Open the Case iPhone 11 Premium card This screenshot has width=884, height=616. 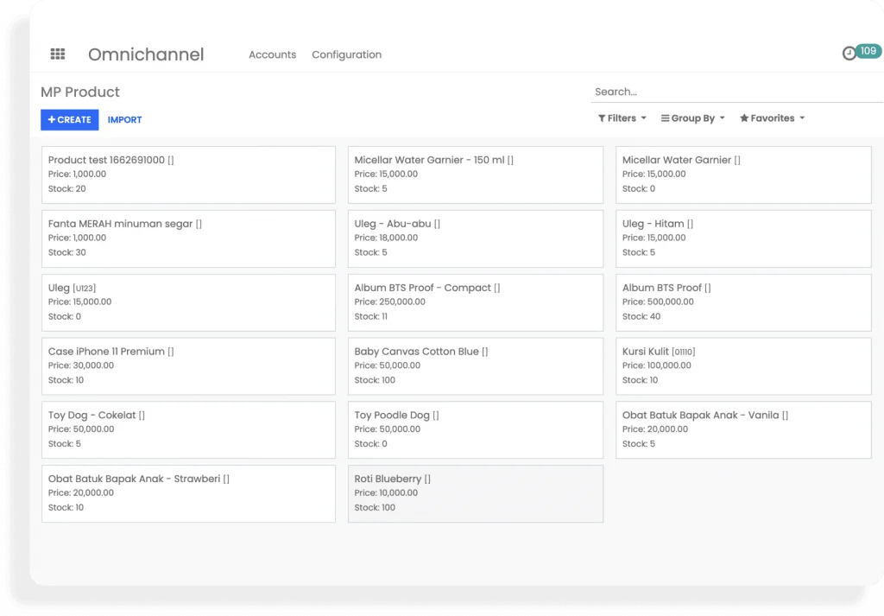click(x=188, y=366)
